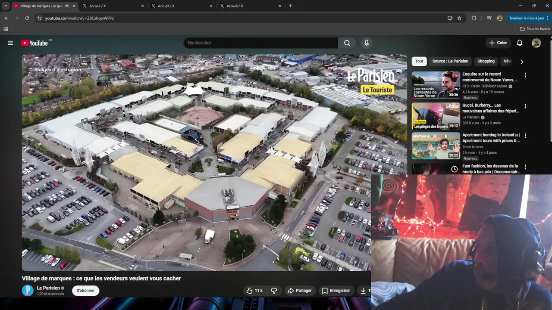Viewport: 552px width, 310px height.
Task: Click the Watch later clock on Fast fashion
Action: [454, 169]
